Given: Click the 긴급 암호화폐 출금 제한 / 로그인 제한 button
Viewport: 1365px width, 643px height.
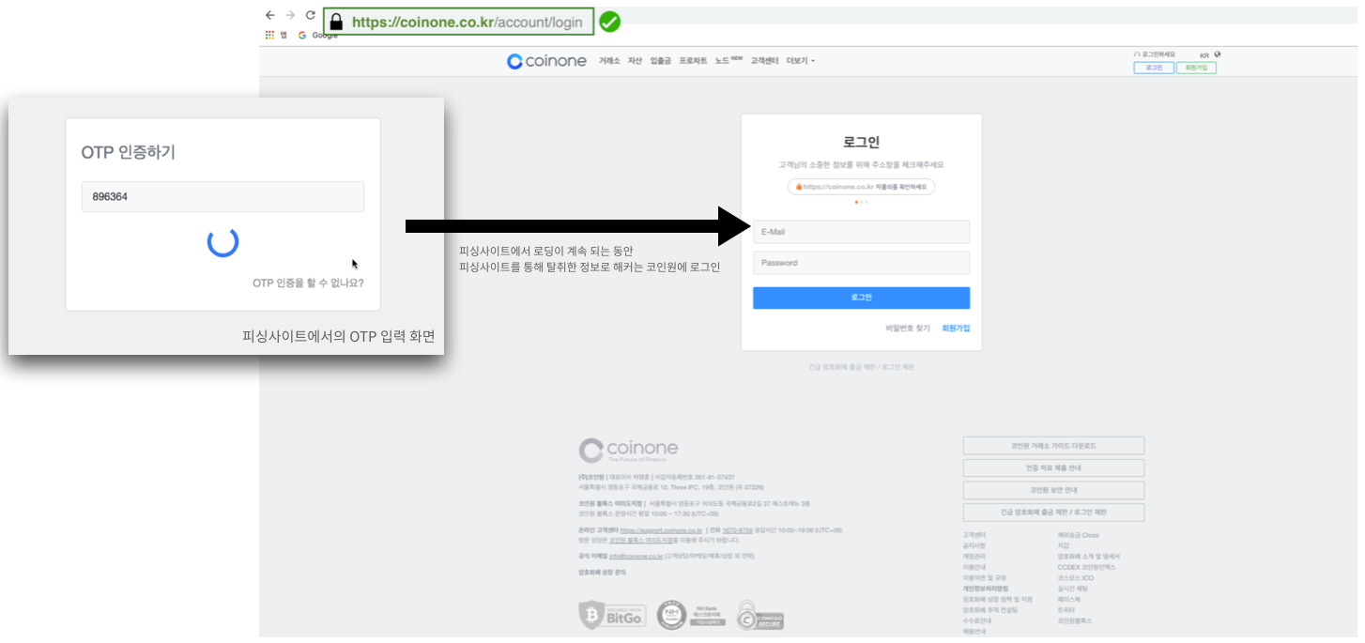Looking at the screenshot, I should click(1053, 513).
